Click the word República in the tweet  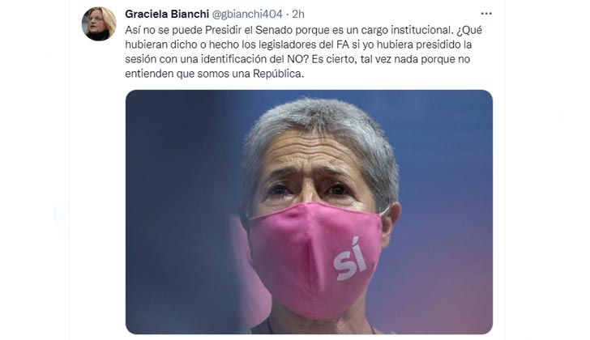[x=278, y=74]
